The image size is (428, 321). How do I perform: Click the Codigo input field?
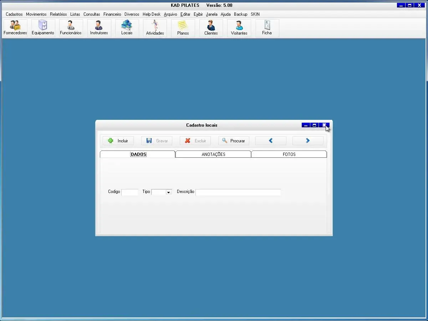(x=130, y=192)
